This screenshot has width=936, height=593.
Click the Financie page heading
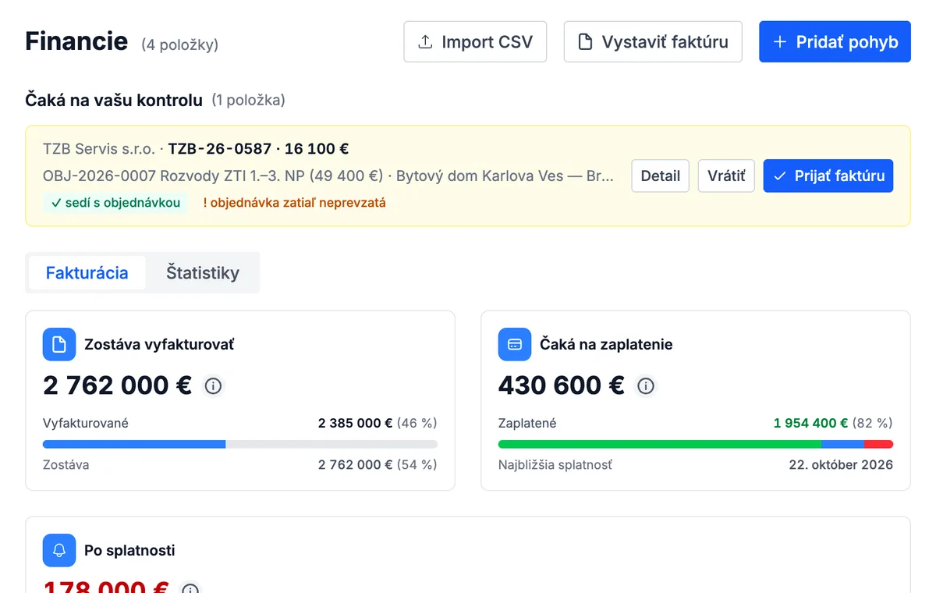[76, 41]
